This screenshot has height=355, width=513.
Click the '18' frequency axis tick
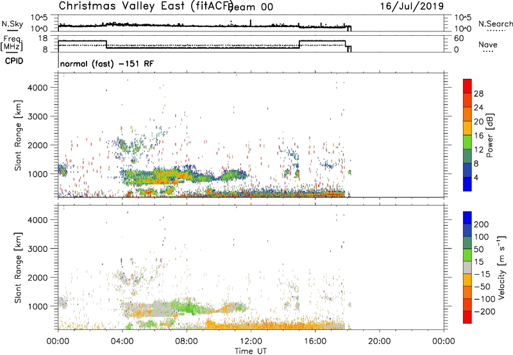(x=42, y=38)
